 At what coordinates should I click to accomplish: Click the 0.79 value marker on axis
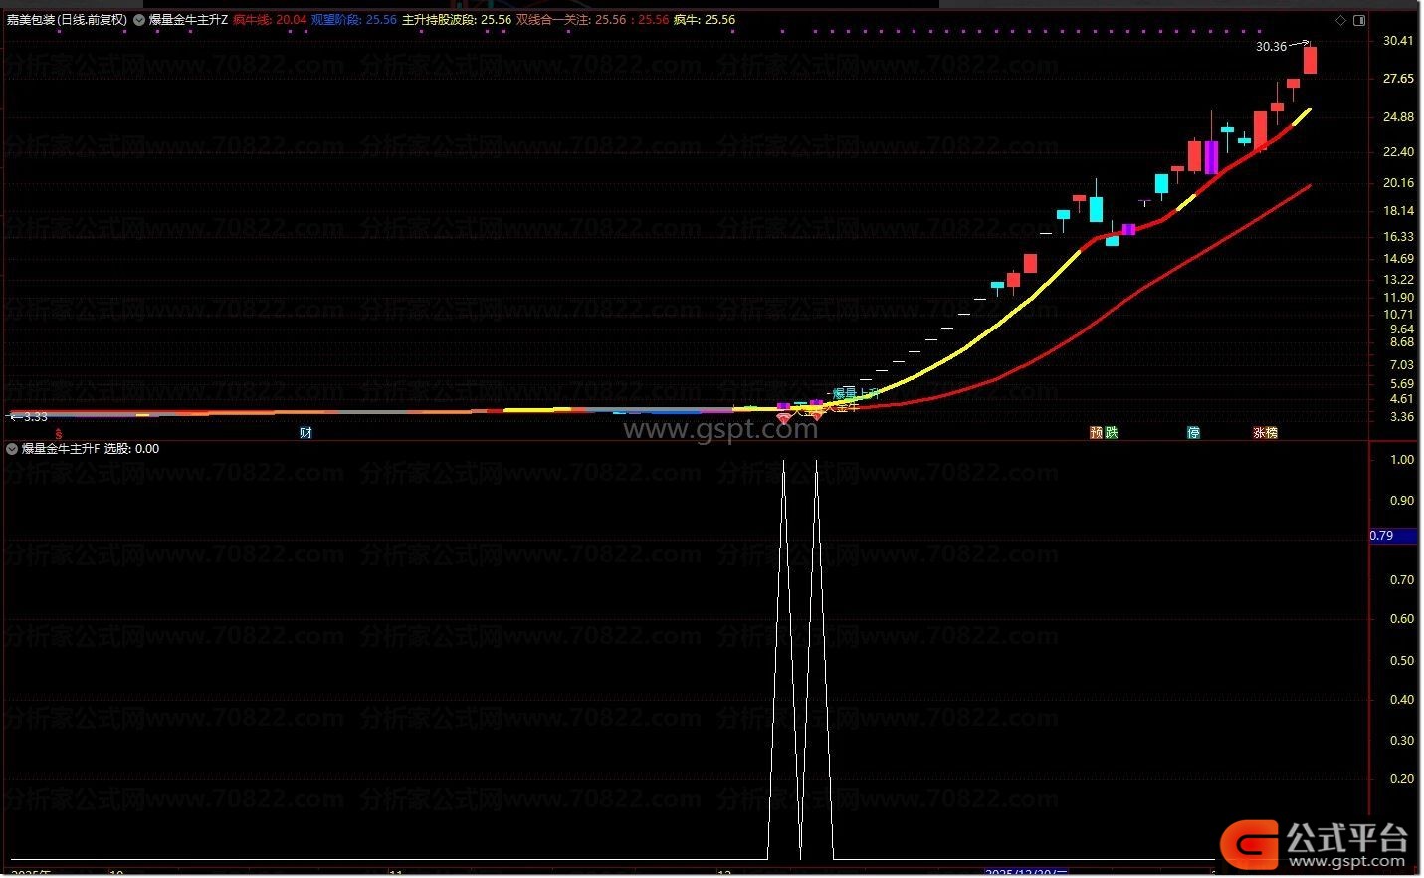[1383, 536]
